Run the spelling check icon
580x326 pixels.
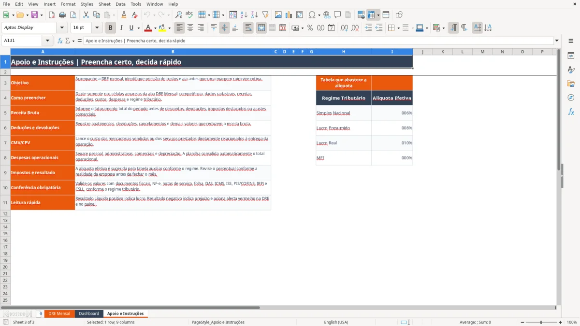pyautogui.click(x=189, y=15)
